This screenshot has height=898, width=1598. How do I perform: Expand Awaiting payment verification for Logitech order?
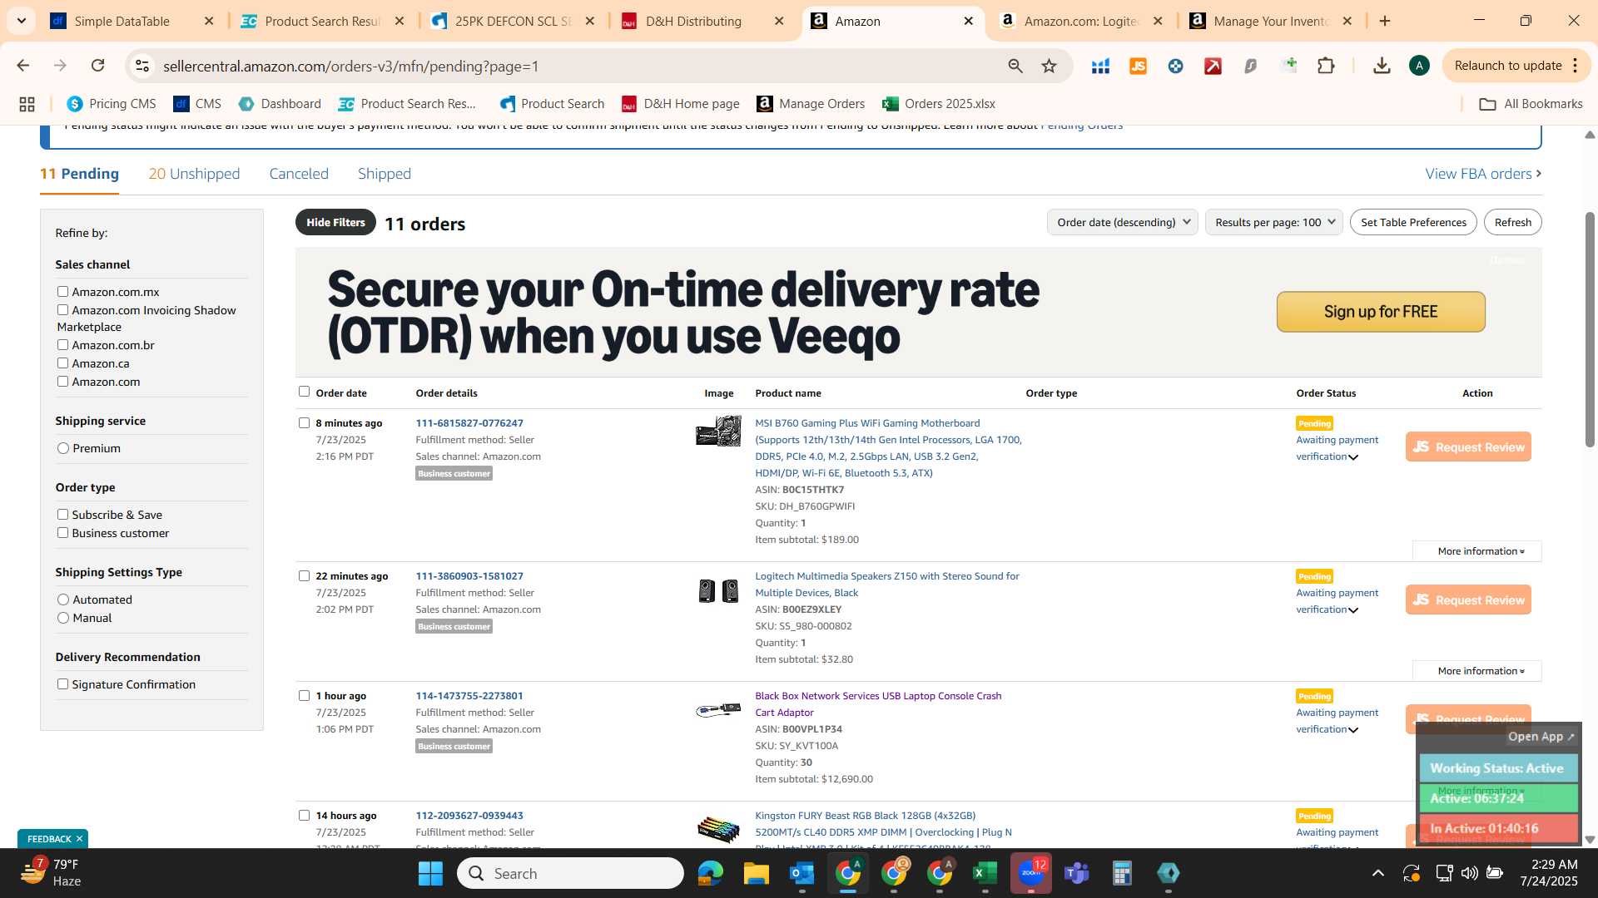coord(1337,601)
